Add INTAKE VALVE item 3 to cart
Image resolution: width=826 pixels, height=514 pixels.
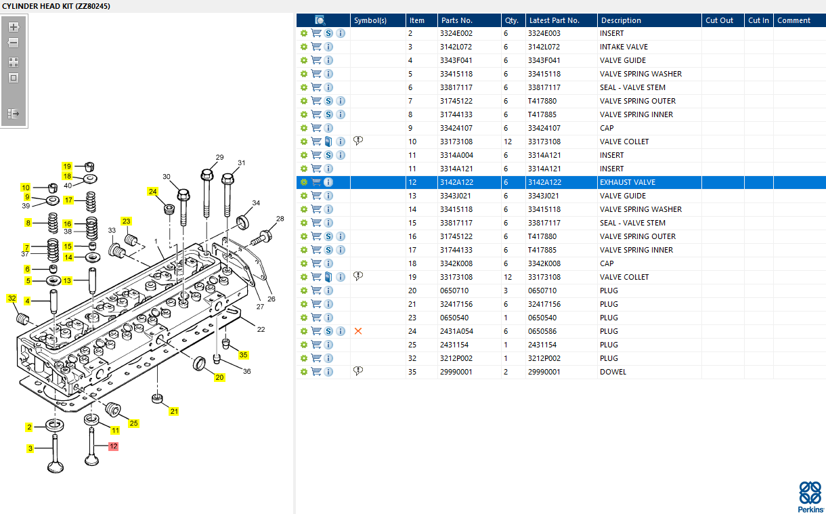[316, 47]
